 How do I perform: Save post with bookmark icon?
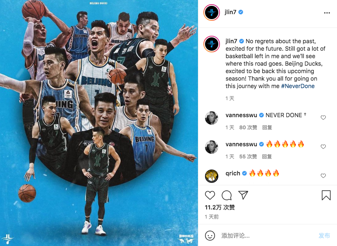point(326,195)
